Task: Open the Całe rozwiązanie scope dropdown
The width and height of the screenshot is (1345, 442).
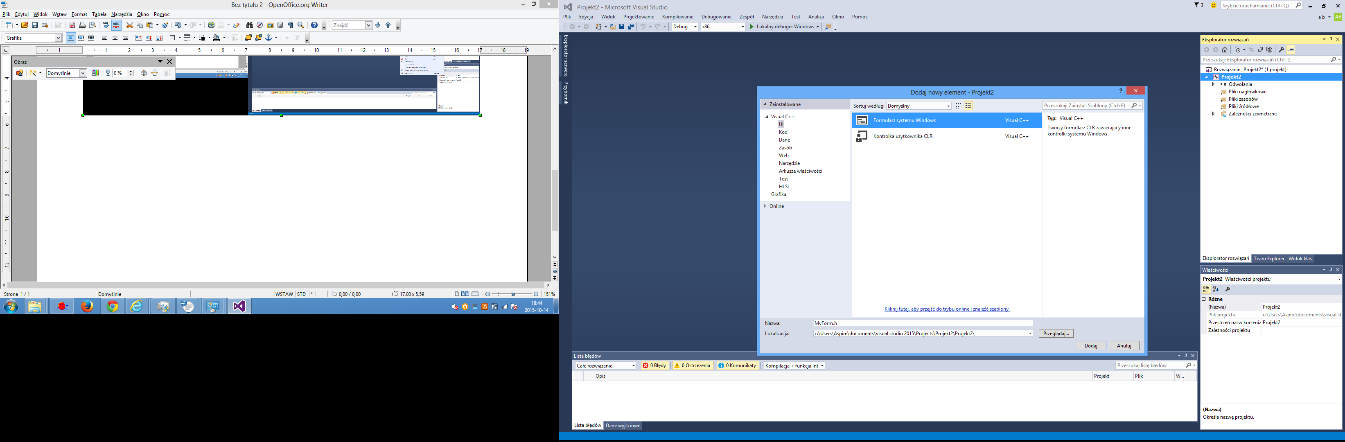Action: 606,365
